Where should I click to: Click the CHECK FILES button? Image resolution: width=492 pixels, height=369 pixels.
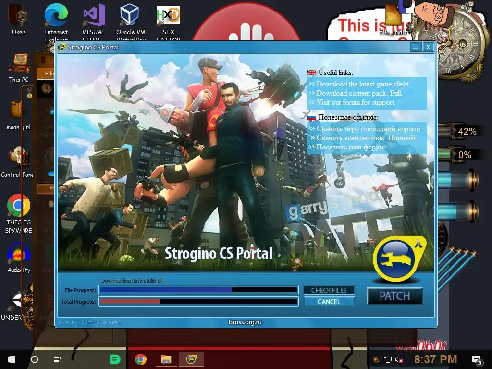tap(329, 290)
